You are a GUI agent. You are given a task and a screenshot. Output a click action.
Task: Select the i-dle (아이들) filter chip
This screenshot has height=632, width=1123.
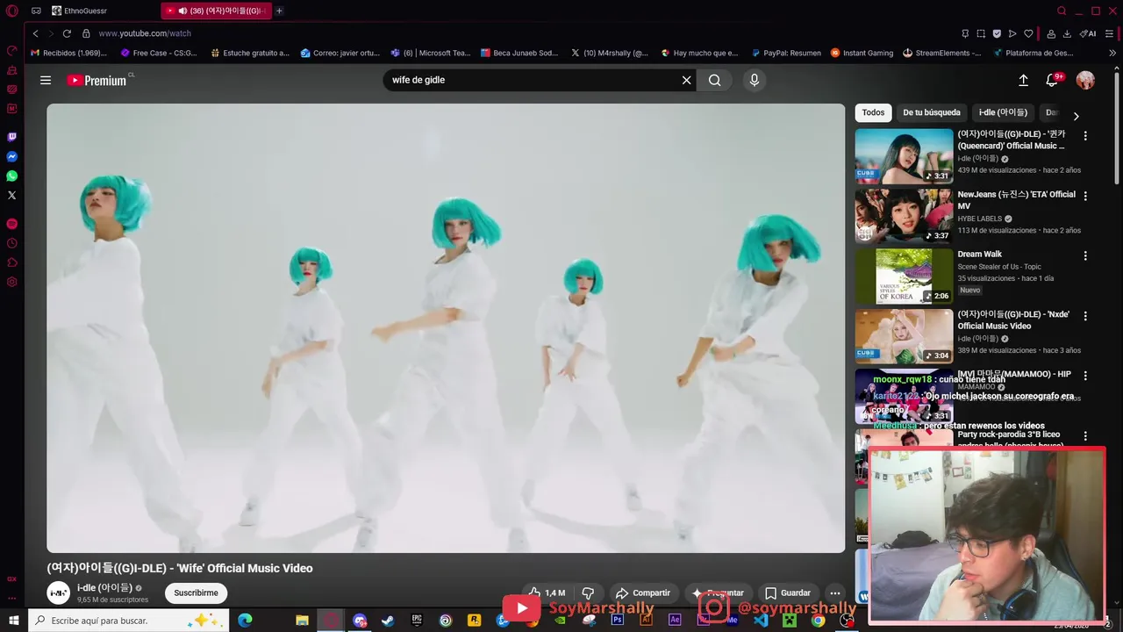pyautogui.click(x=1003, y=112)
